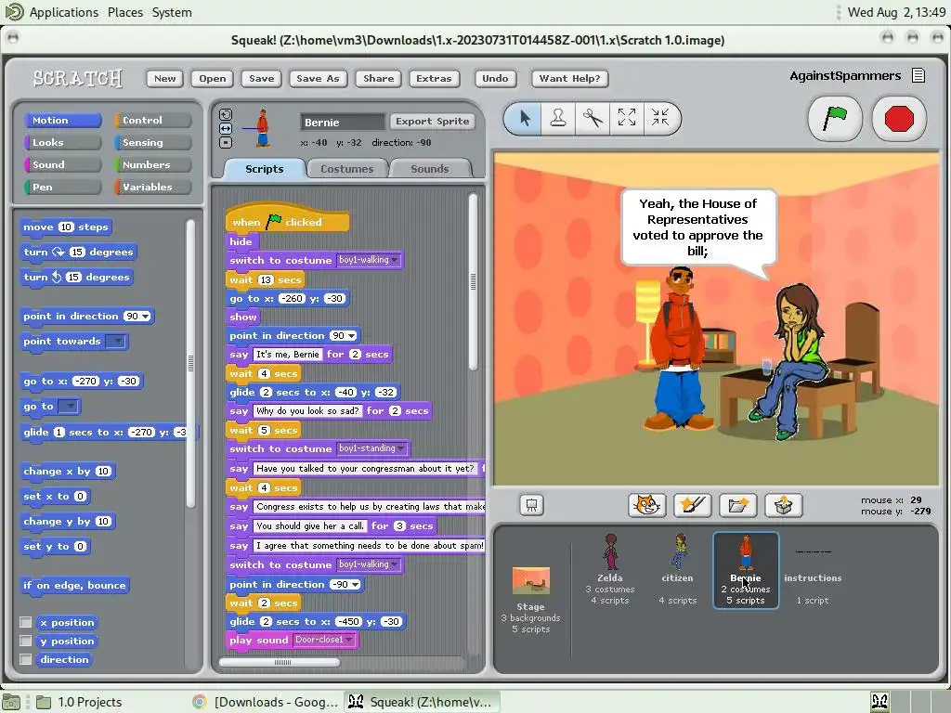Open the Applications menu
The image size is (951, 713).
point(64,12)
